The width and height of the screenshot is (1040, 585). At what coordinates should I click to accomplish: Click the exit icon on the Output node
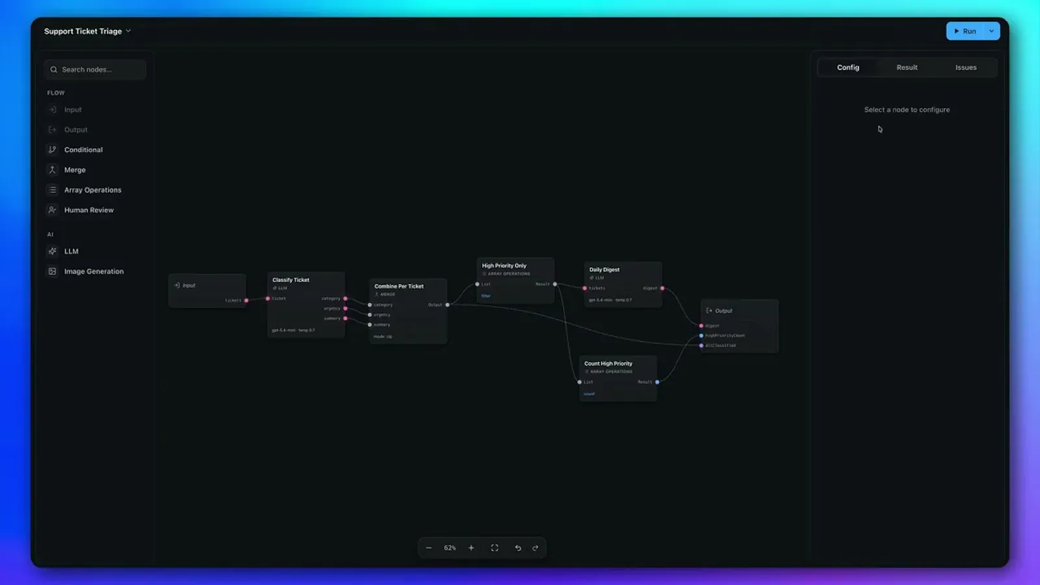[x=709, y=311]
